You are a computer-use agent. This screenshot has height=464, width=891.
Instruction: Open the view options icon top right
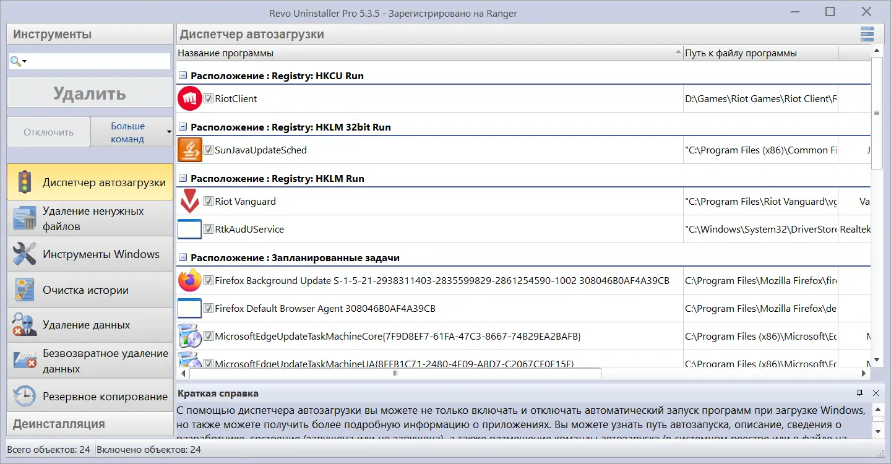click(867, 34)
